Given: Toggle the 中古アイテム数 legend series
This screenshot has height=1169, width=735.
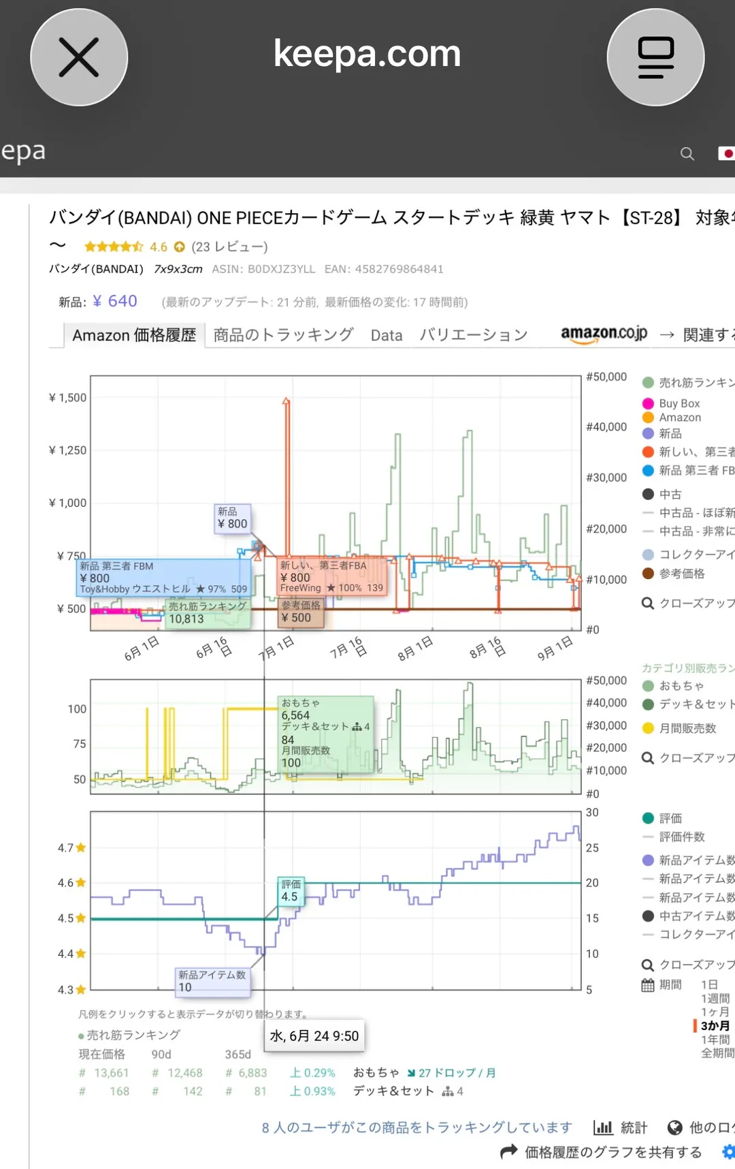Looking at the screenshot, I should (x=689, y=916).
